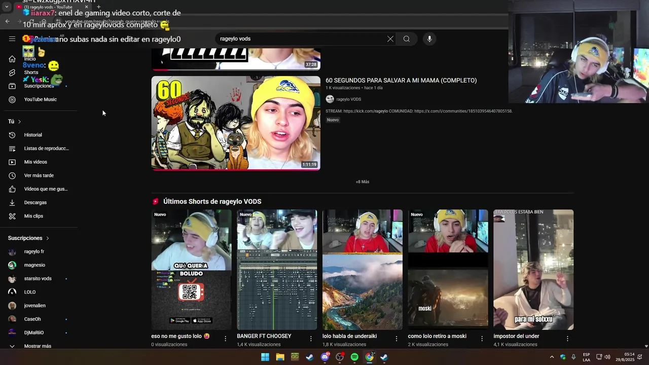Open the browser tab search dropdown
Viewport: 649px width, 365px height.
(7, 7)
